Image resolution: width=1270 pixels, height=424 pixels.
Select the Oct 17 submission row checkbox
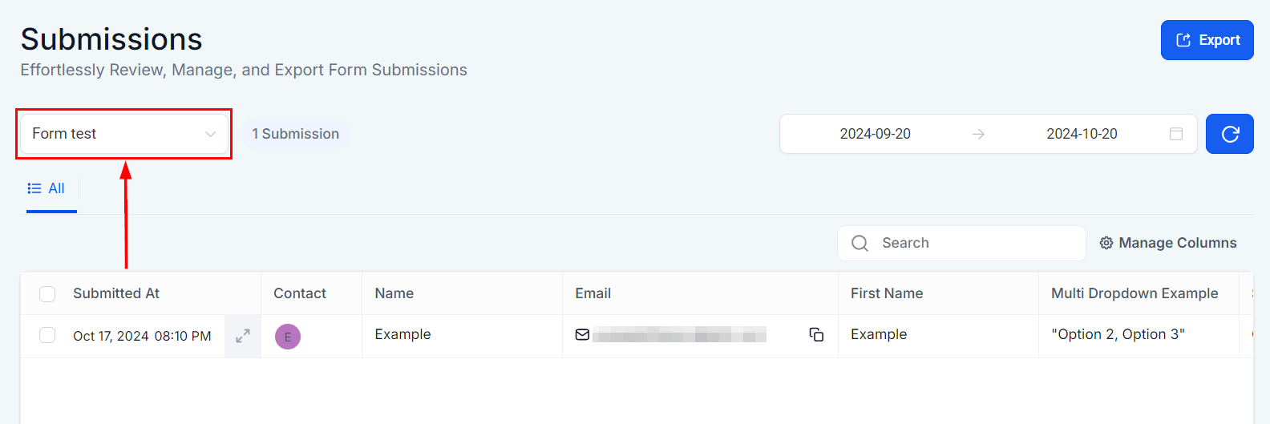point(47,335)
